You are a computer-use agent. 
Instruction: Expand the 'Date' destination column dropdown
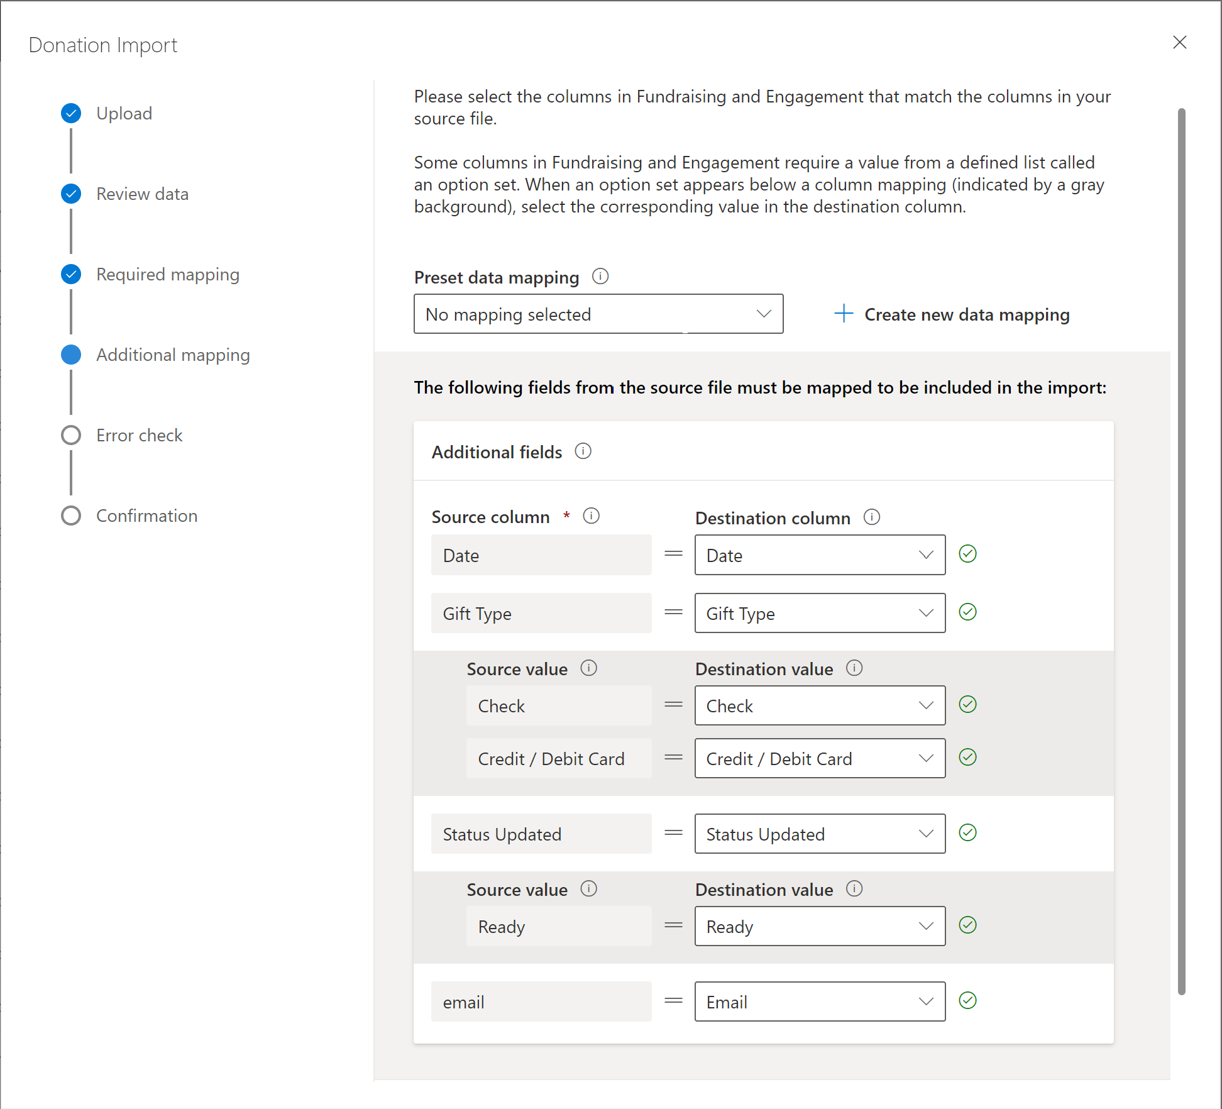coord(925,554)
